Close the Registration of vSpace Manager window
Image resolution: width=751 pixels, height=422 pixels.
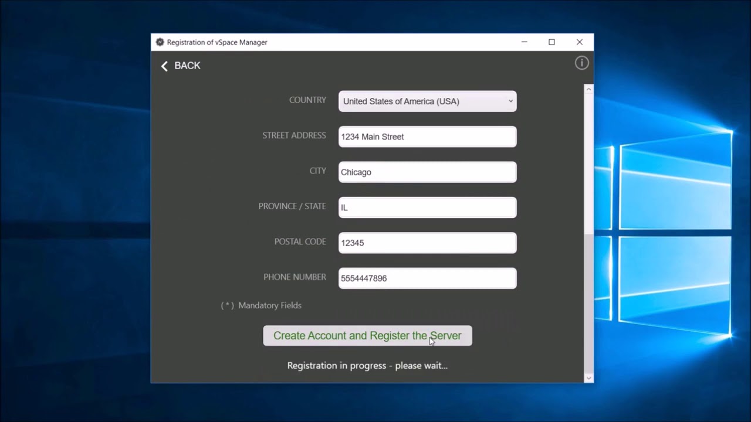click(x=580, y=42)
